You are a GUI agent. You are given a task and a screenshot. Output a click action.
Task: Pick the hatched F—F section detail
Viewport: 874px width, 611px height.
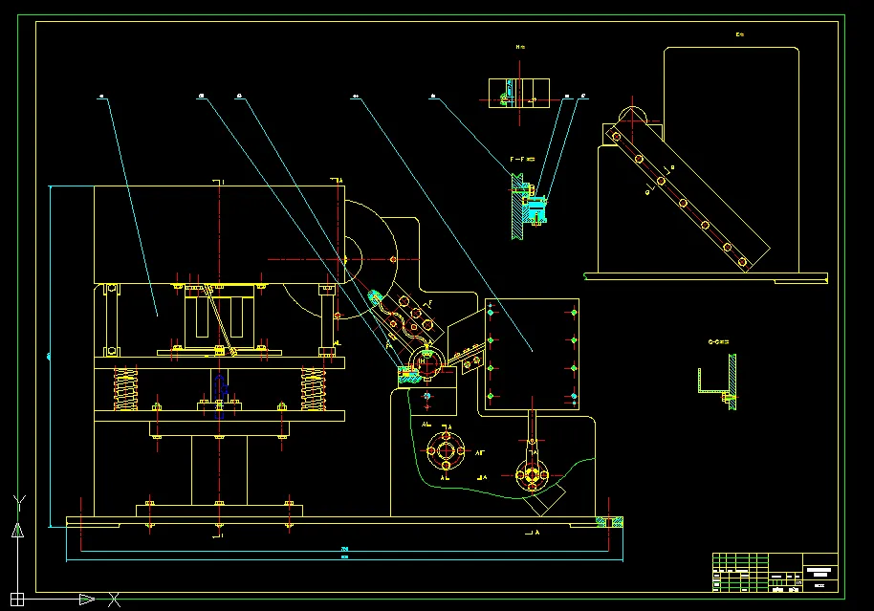(x=530, y=207)
